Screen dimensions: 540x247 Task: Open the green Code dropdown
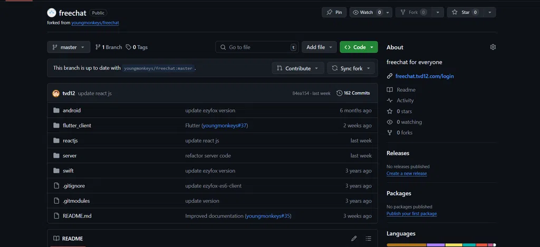(359, 47)
